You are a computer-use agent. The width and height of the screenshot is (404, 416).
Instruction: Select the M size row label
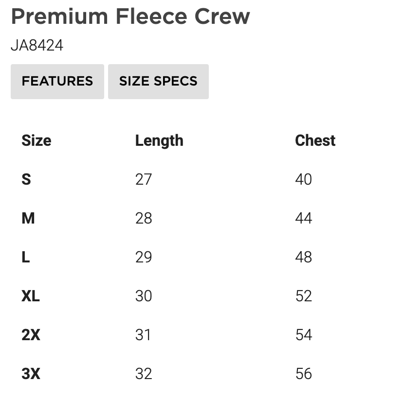(x=28, y=218)
